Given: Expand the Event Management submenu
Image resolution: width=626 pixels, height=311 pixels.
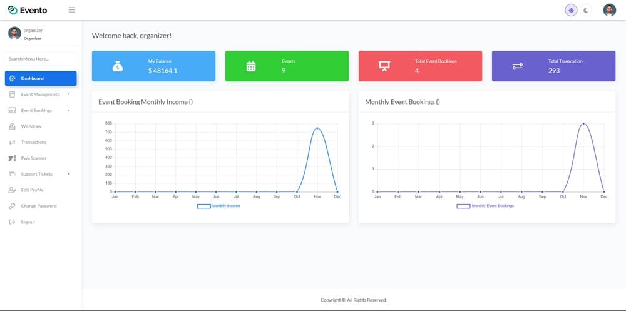Looking at the screenshot, I should coord(41,94).
